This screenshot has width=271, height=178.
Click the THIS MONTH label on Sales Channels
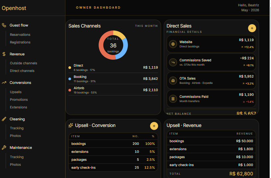pos(146,26)
